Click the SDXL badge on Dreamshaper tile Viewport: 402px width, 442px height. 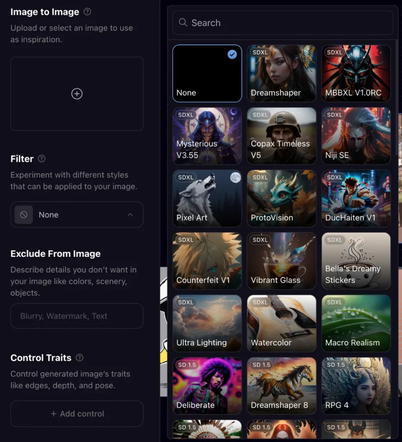[x=260, y=52]
